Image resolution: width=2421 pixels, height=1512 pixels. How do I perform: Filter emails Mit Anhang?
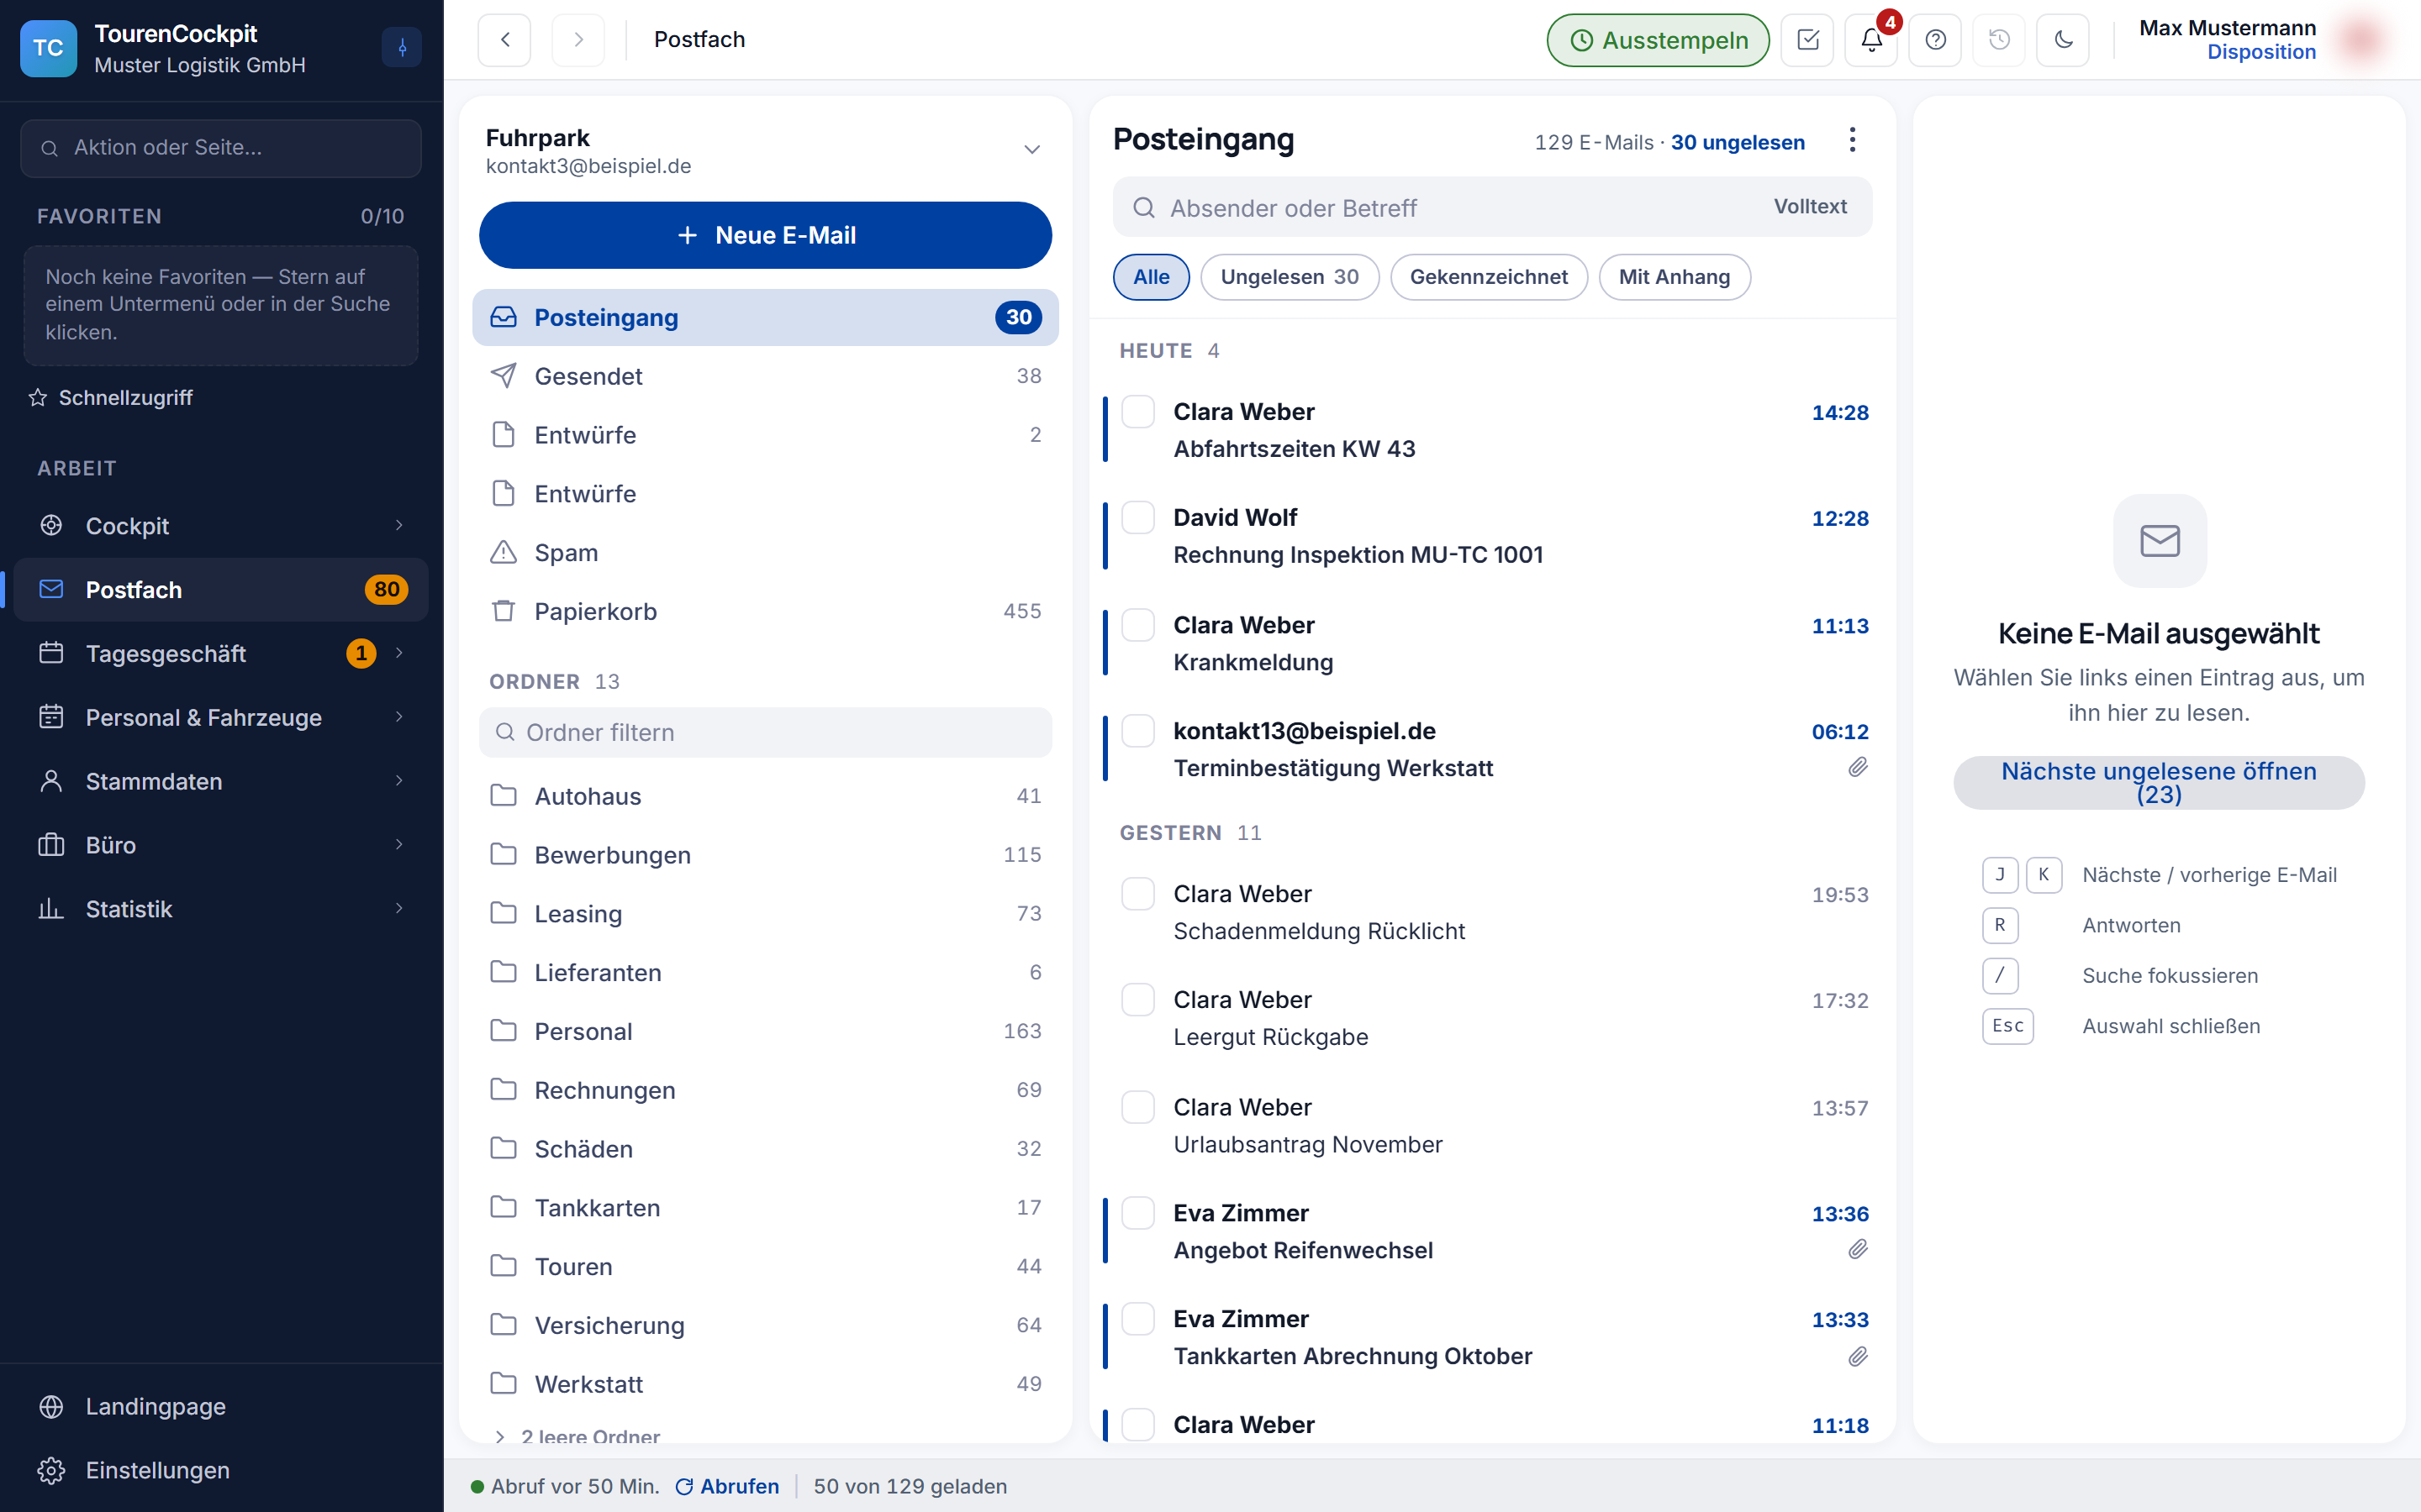(1674, 277)
